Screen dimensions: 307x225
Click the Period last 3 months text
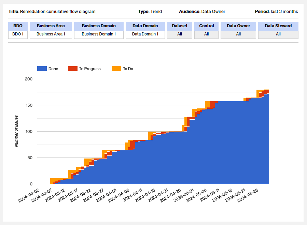[276, 12]
